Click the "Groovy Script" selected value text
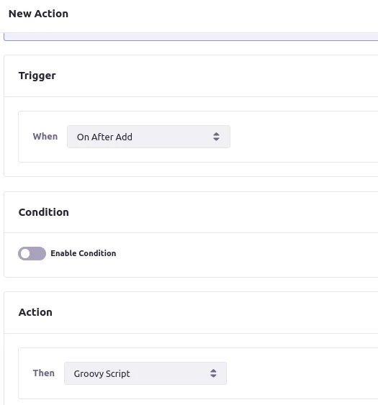This screenshot has width=378, height=405. tap(102, 374)
